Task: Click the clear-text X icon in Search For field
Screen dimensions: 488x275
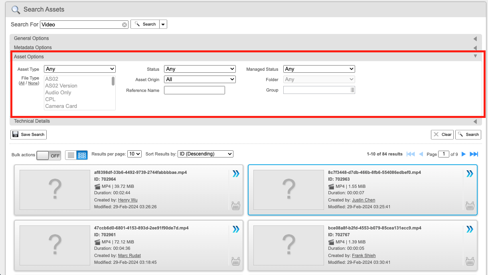Action: point(124,25)
